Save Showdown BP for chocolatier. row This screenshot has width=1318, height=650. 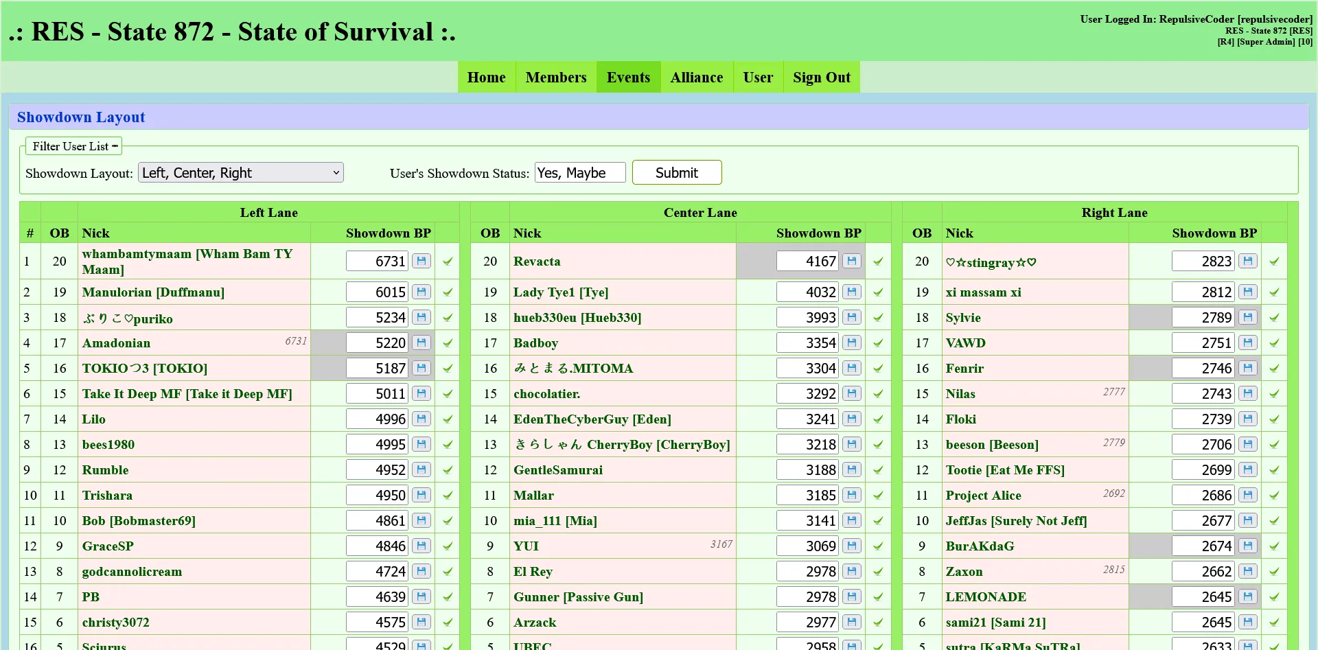click(x=852, y=393)
